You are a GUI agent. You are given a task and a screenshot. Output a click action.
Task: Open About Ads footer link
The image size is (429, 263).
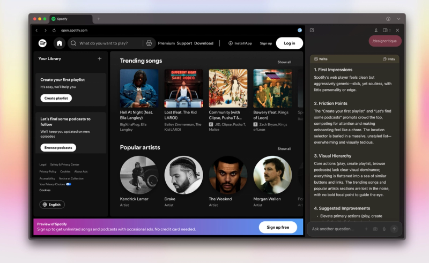81,171
